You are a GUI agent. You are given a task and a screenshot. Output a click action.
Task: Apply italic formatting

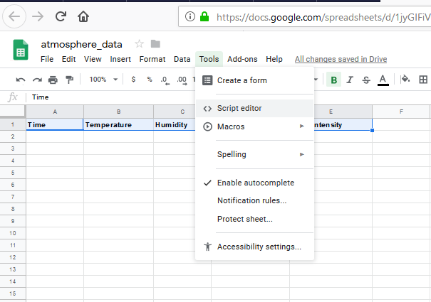350,80
